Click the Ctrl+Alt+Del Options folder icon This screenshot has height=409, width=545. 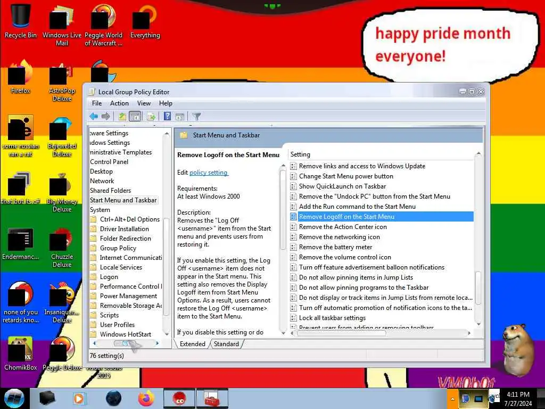click(x=93, y=219)
